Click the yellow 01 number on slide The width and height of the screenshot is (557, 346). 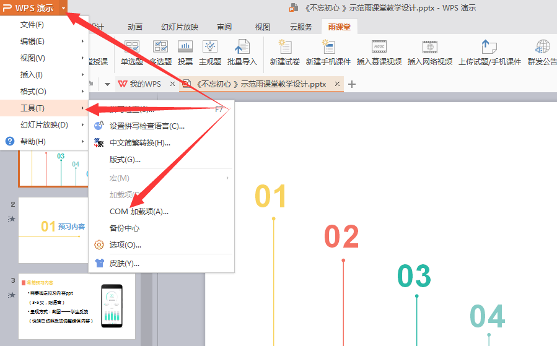[271, 196]
